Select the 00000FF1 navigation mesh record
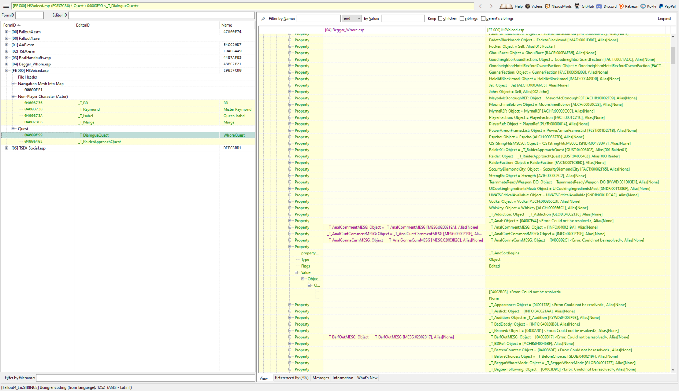This screenshot has height=391, width=679. (33, 90)
